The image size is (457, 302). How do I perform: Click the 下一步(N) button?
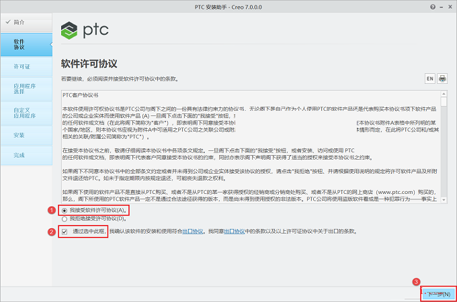(x=438, y=294)
